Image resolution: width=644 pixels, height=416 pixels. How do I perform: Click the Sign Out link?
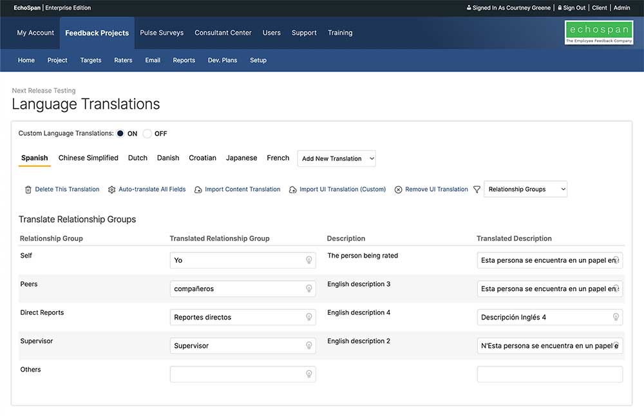click(574, 8)
